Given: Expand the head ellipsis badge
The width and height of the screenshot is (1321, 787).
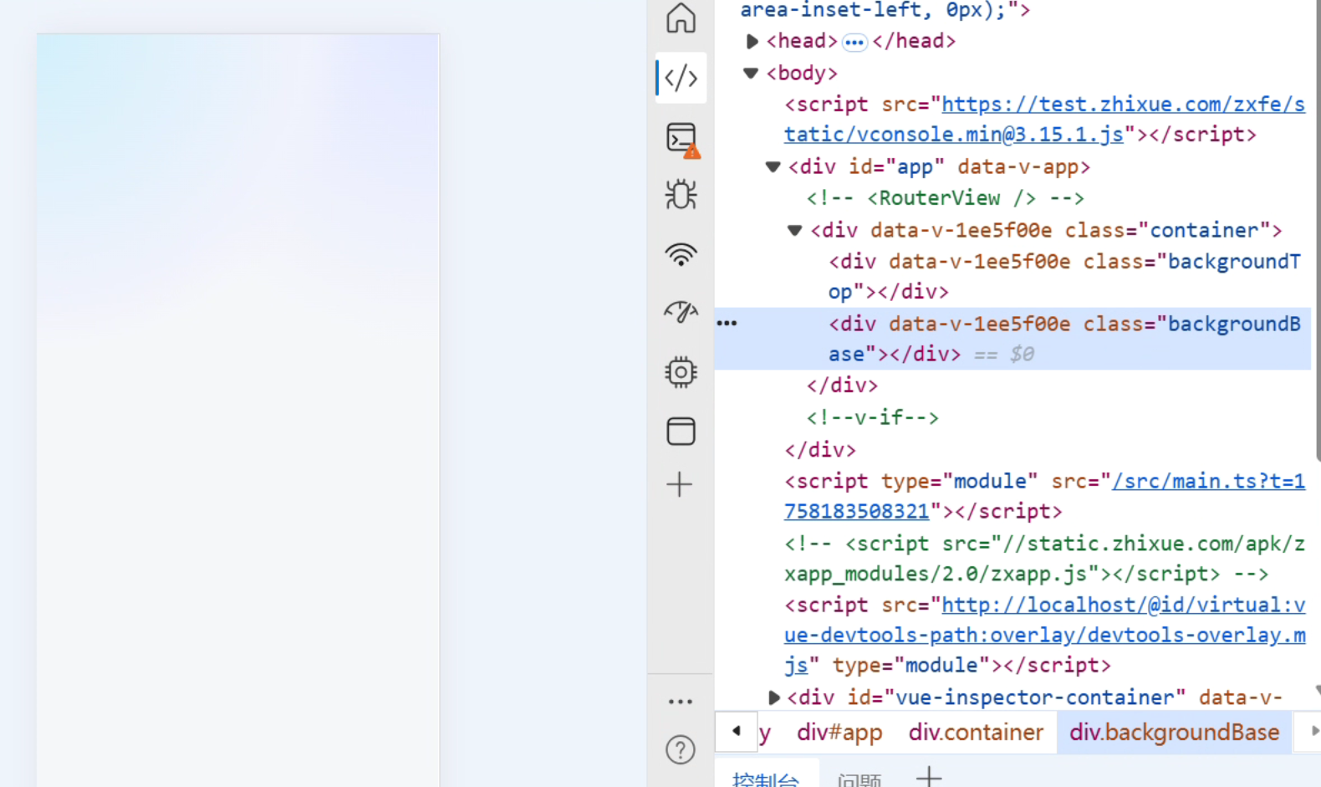Looking at the screenshot, I should [x=854, y=42].
